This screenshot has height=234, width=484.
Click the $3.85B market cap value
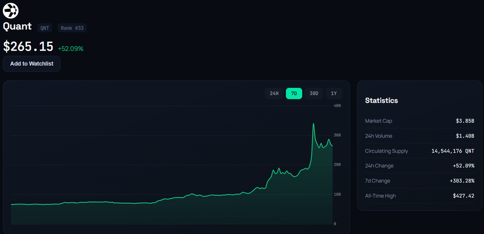coord(465,121)
